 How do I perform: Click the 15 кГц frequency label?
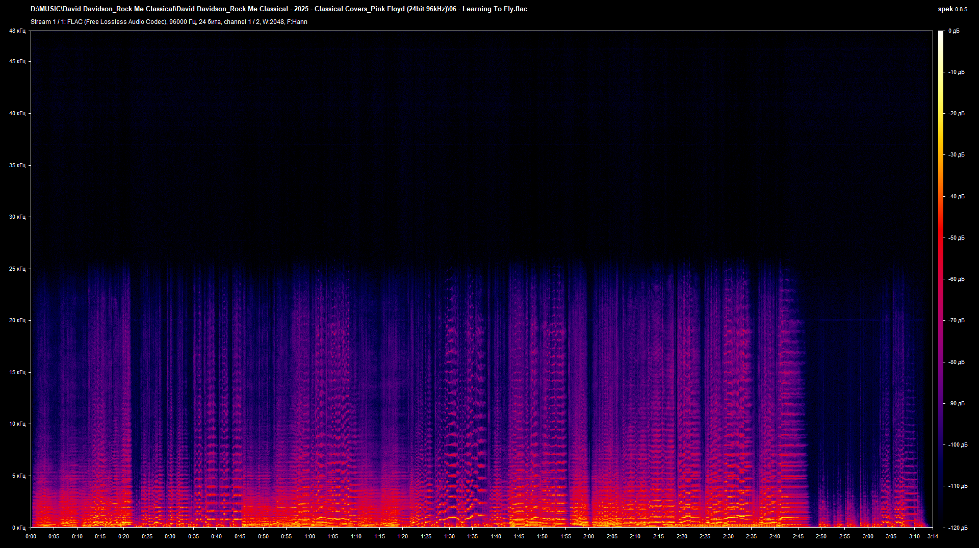[17, 372]
